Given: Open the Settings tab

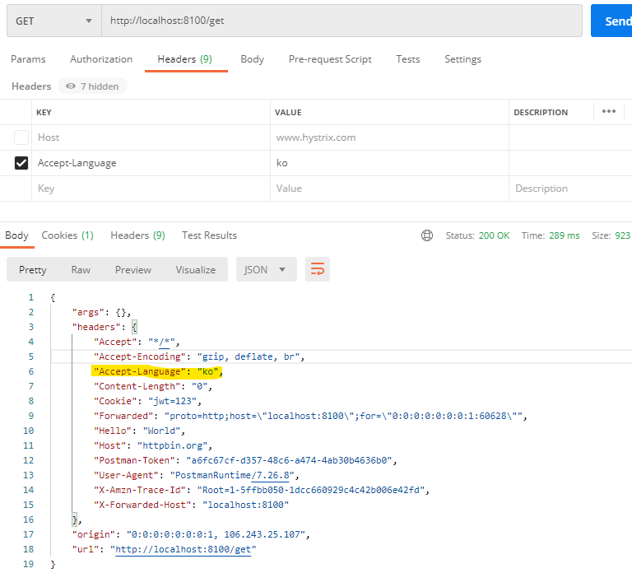Looking at the screenshot, I should (x=462, y=59).
